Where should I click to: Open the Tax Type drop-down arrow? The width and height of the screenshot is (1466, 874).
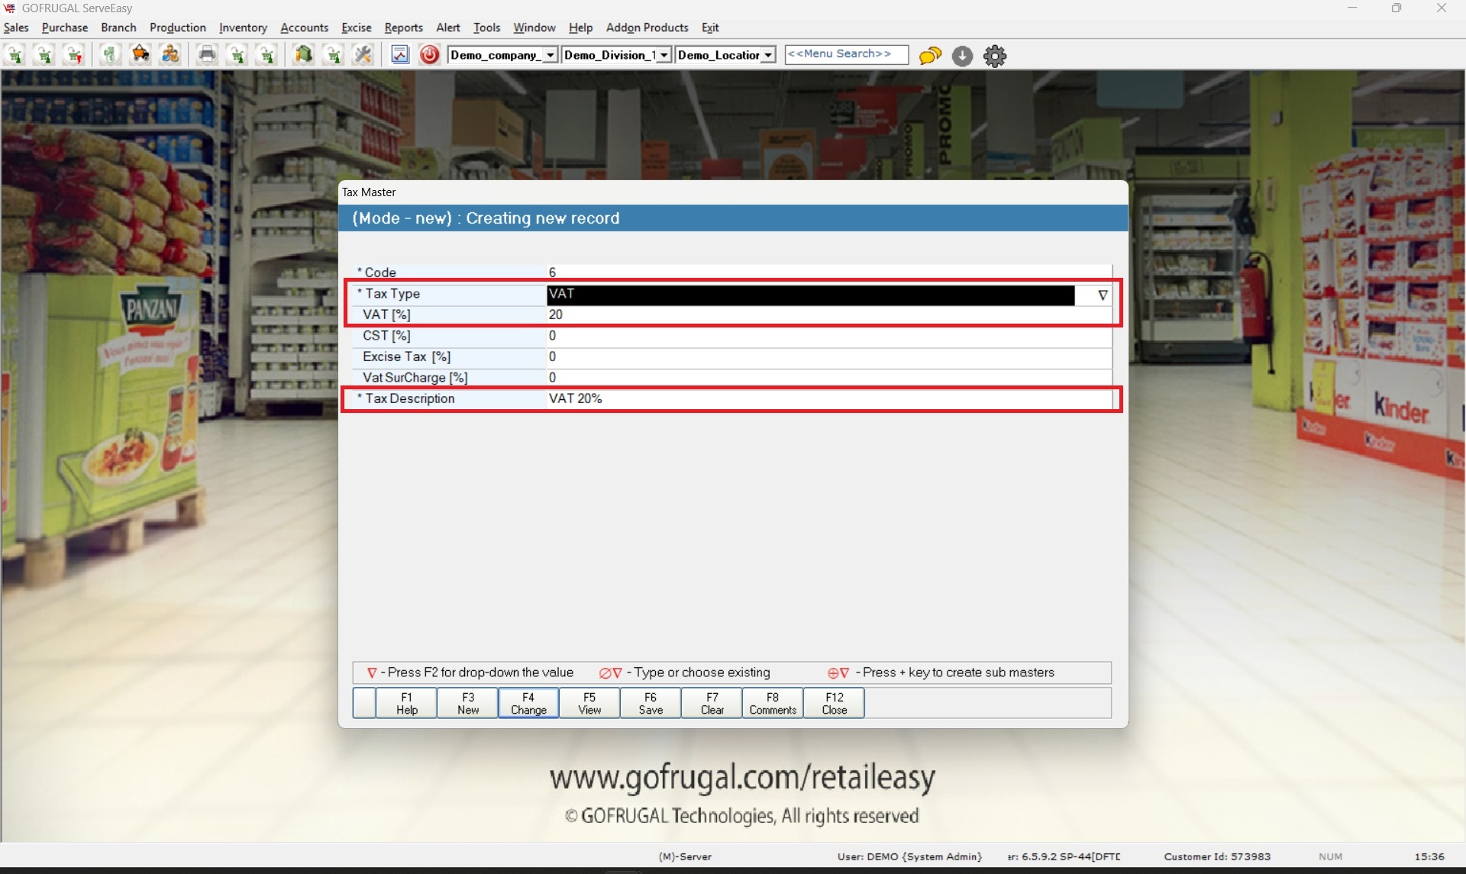pyautogui.click(x=1103, y=295)
